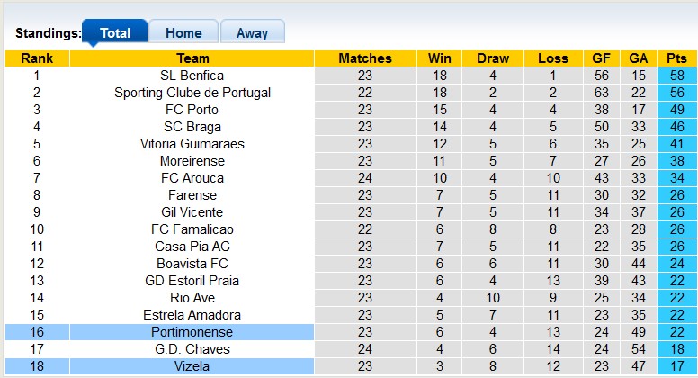698x378 pixels.
Task: Switch to the Total standings tab
Action: [x=114, y=33]
